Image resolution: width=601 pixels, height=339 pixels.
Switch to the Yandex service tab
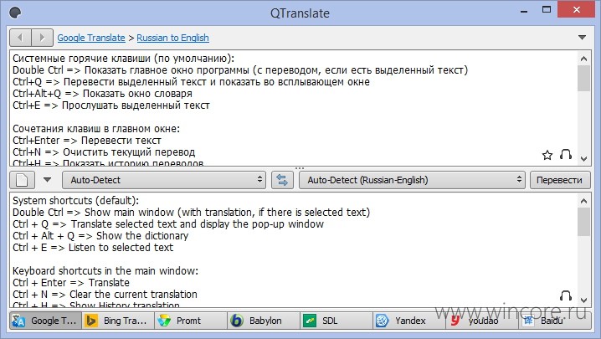point(409,321)
